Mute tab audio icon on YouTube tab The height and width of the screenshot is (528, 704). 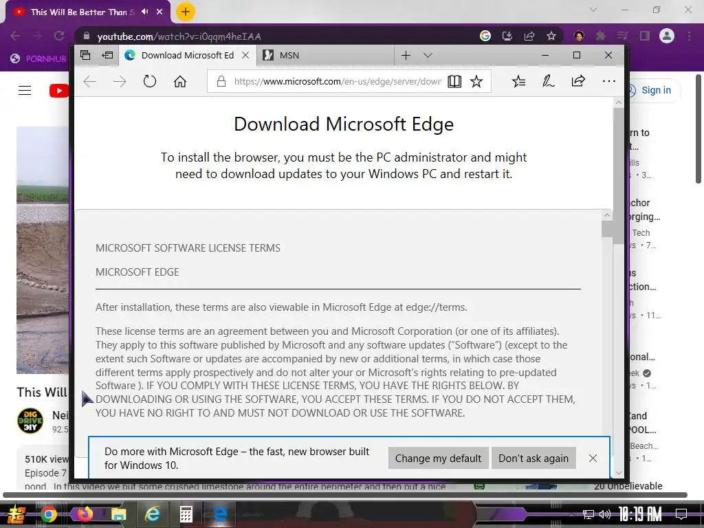[x=144, y=12]
